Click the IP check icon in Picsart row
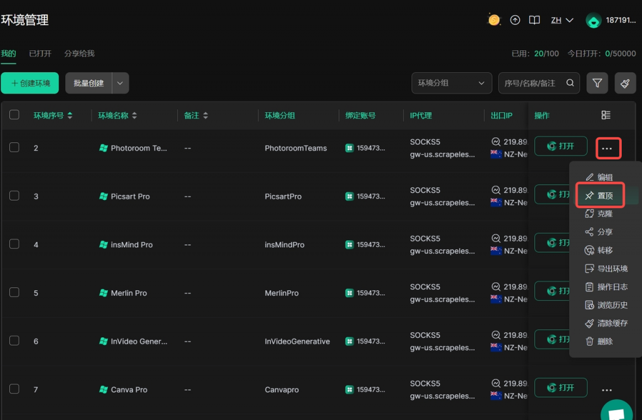This screenshot has height=420, width=642. [496, 190]
